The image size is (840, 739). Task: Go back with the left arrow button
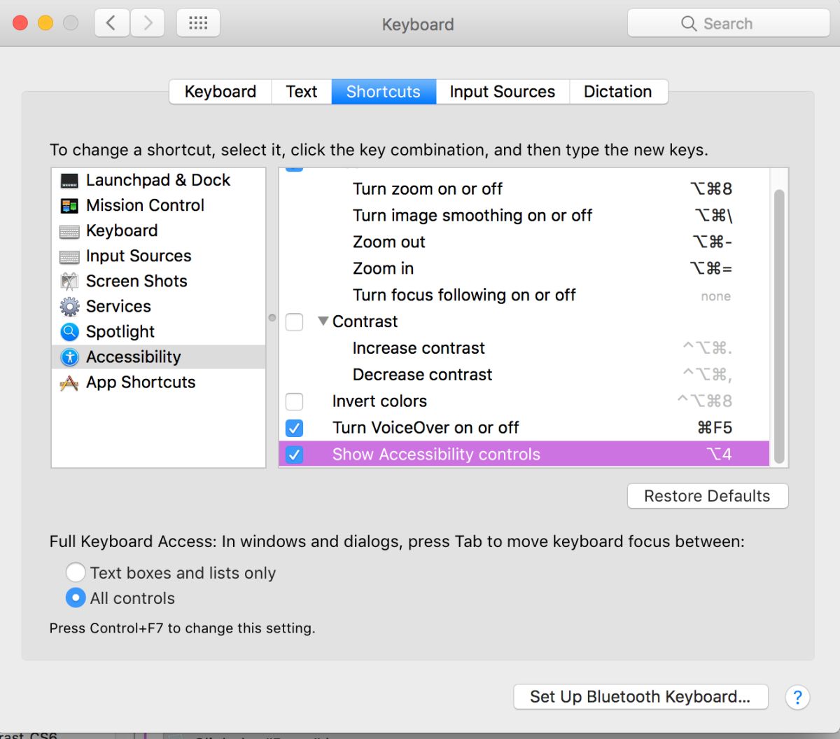[112, 23]
